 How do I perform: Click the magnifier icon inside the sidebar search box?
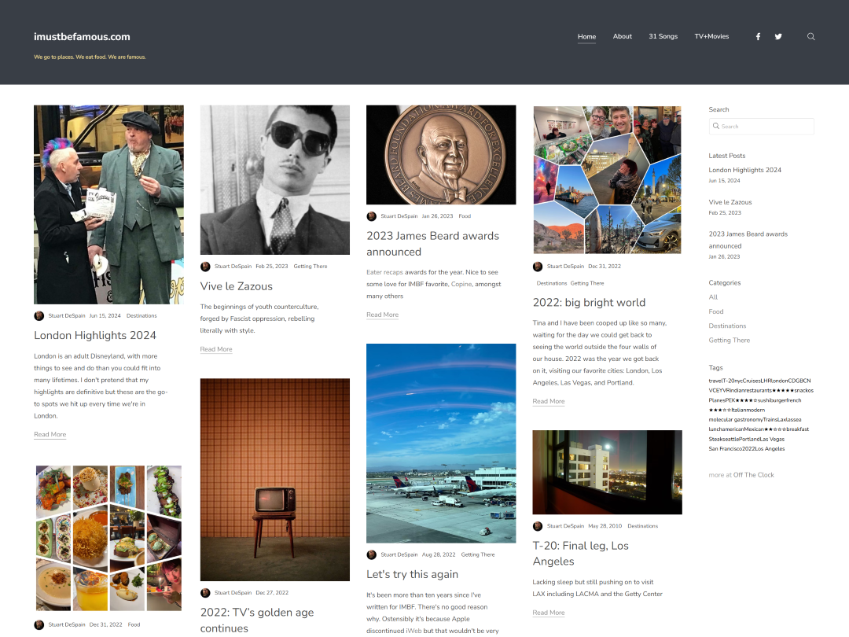pyautogui.click(x=717, y=126)
